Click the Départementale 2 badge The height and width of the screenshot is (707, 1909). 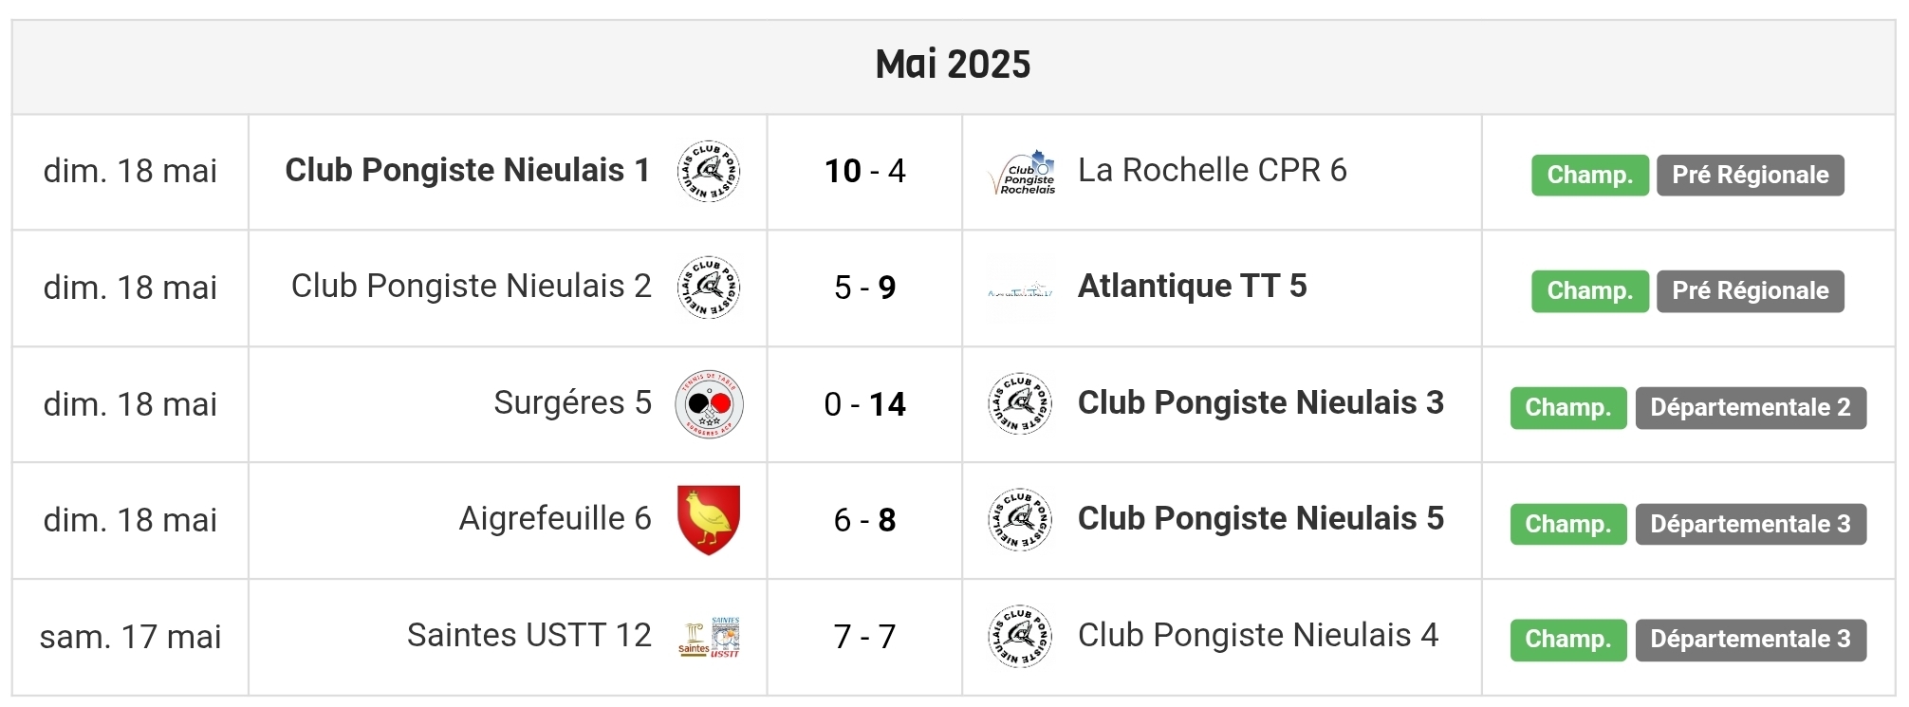pos(1751,408)
